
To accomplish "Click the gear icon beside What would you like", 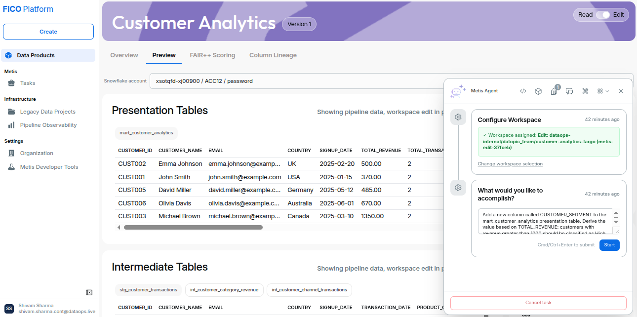I will [x=458, y=188].
